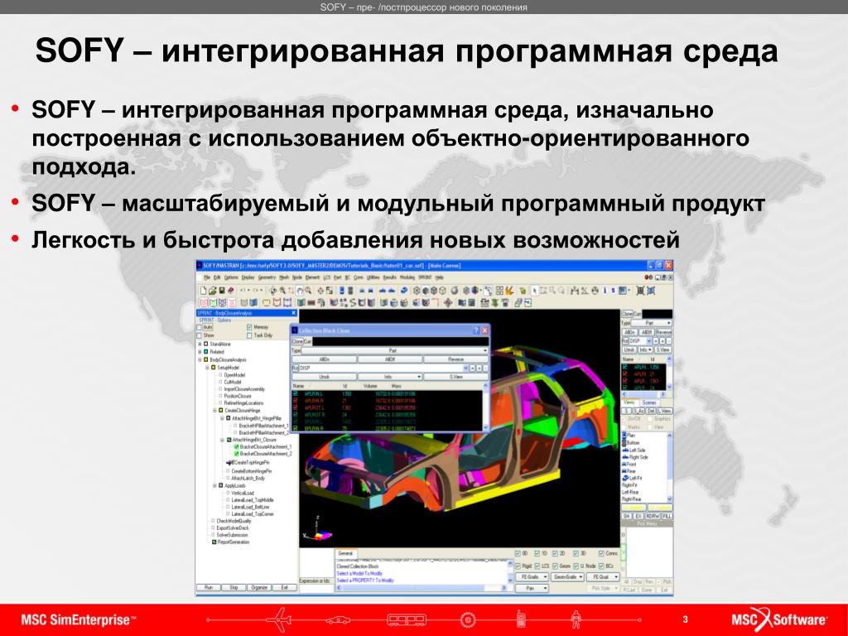Open the FE Qual dropdown
Image resolution: width=848 pixels, height=636 pixels.
(x=603, y=577)
